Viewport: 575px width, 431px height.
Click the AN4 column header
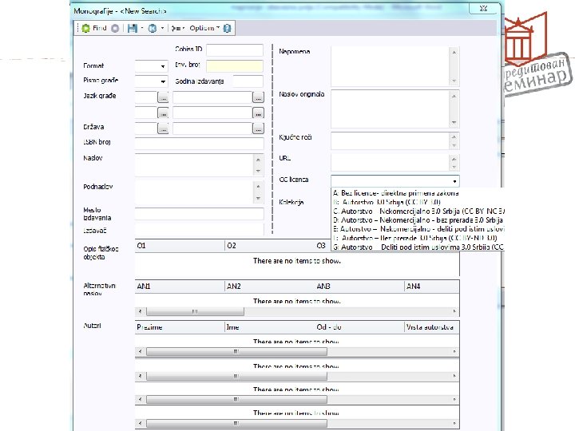432,287
